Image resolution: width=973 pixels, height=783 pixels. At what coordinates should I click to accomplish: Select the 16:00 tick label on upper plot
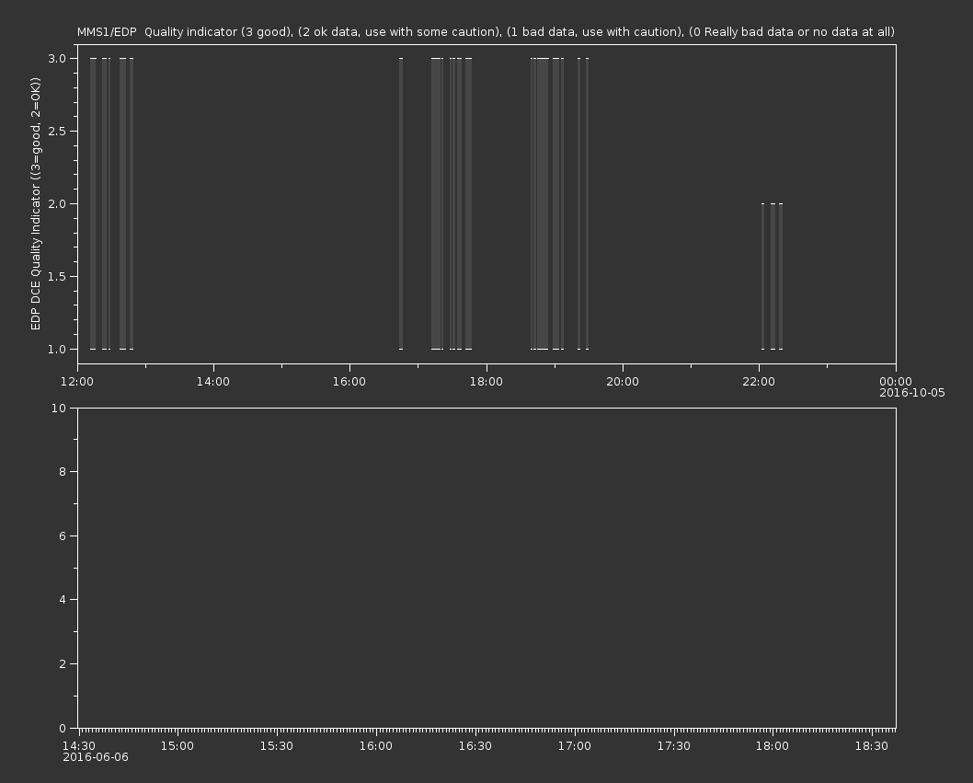pos(349,382)
